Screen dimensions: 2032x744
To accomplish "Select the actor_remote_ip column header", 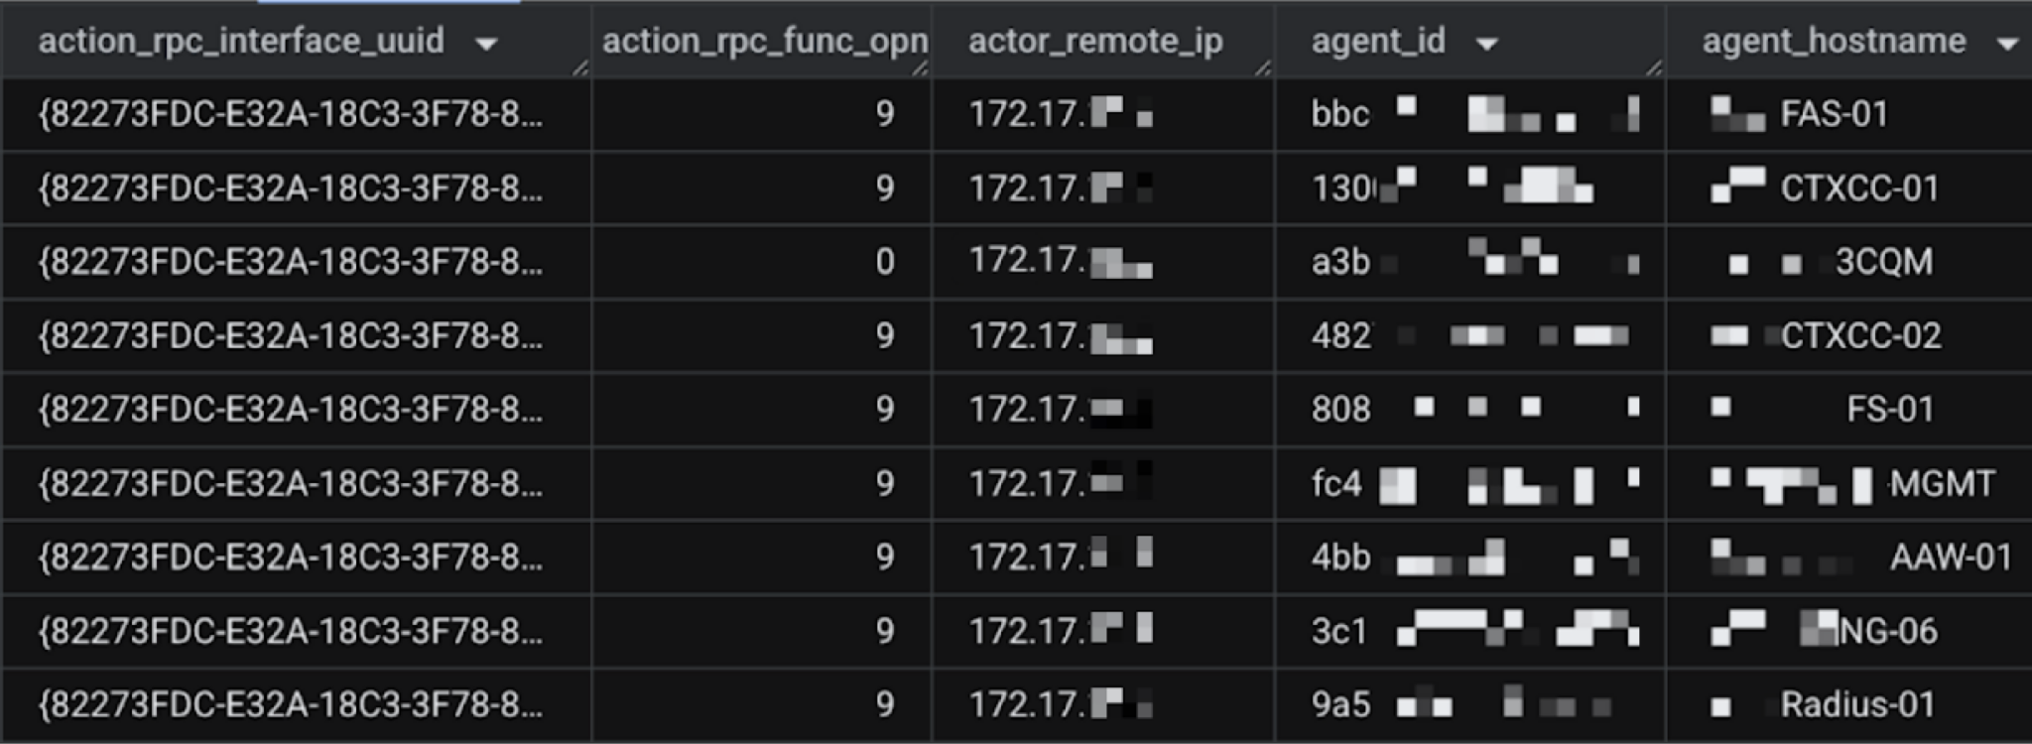I will pyautogui.click(x=1094, y=42).
